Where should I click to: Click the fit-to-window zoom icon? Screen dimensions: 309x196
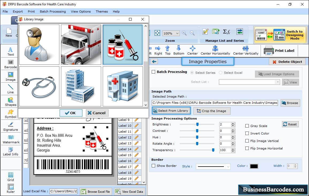click(x=157, y=33)
